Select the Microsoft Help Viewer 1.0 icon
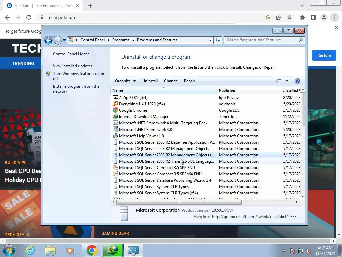342x257 pixels. click(115, 136)
